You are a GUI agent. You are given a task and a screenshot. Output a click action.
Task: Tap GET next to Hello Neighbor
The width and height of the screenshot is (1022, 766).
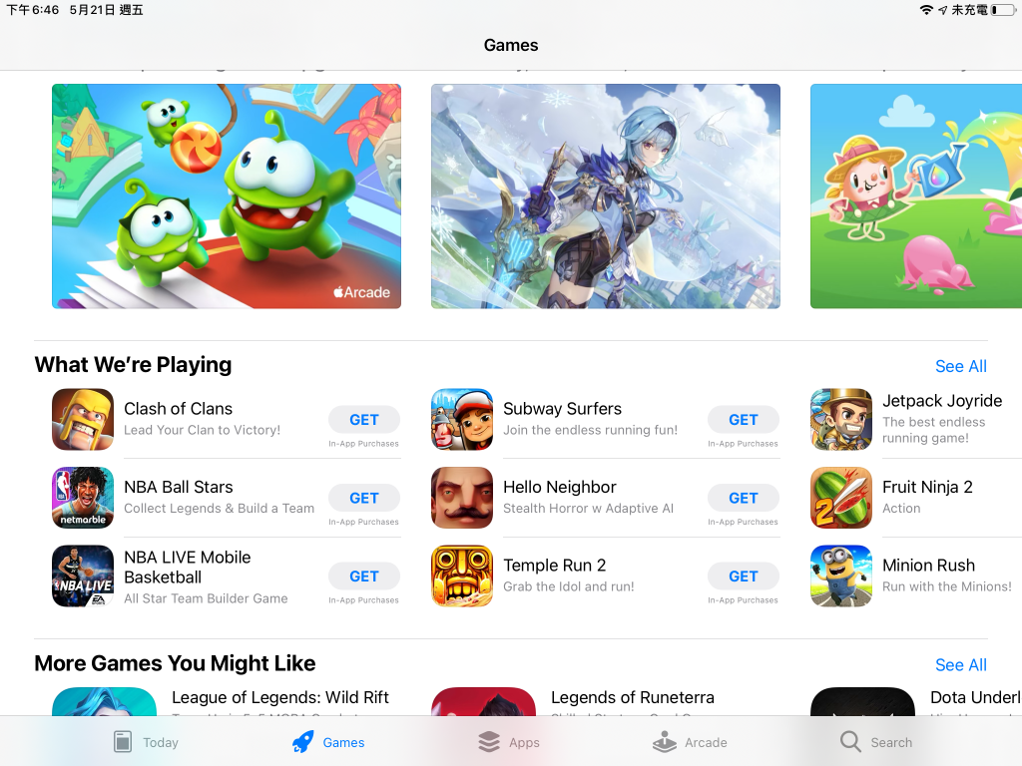pos(743,498)
